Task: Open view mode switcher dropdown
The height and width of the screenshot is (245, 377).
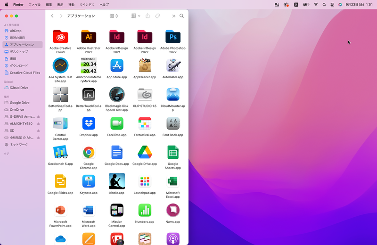Action: pyautogui.click(x=114, y=16)
